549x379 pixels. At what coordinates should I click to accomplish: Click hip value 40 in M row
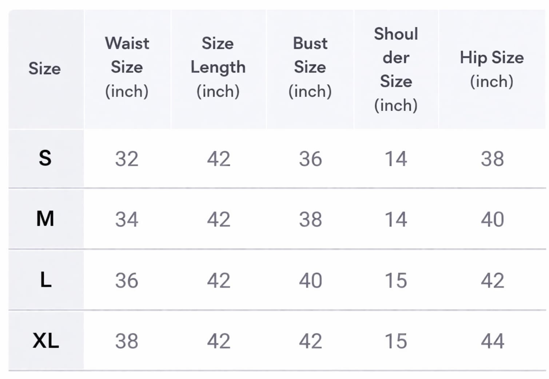pos(492,220)
